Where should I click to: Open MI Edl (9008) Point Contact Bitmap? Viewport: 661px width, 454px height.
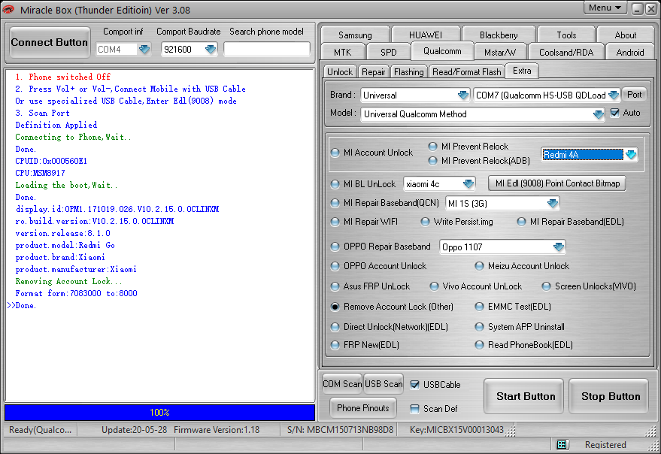tap(557, 184)
